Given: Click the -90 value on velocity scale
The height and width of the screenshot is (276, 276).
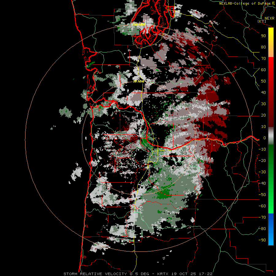Looking at the screenshot, I should tap(262, 240).
